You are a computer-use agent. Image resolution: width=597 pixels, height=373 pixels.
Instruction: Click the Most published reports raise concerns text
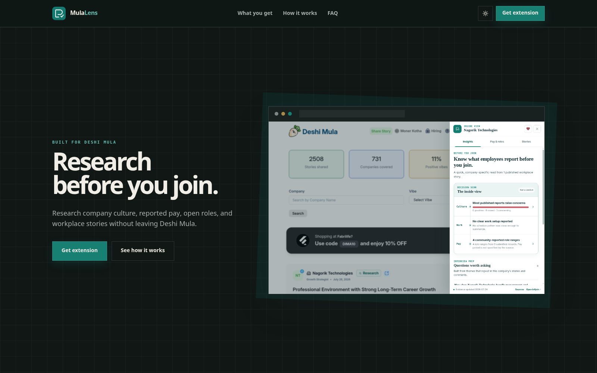499,203
